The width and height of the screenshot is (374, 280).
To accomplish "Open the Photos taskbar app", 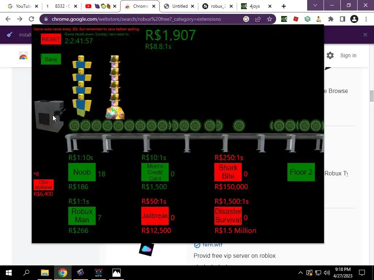I will pos(117,273).
